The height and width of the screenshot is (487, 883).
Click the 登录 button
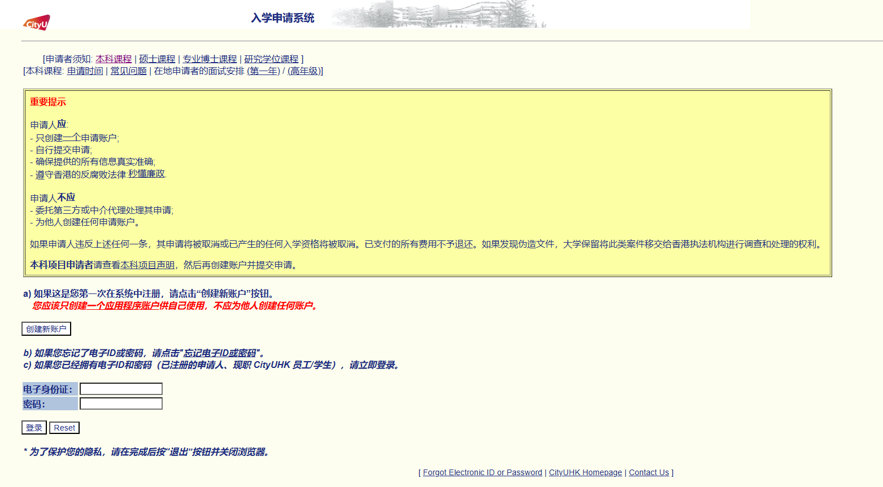click(x=34, y=428)
